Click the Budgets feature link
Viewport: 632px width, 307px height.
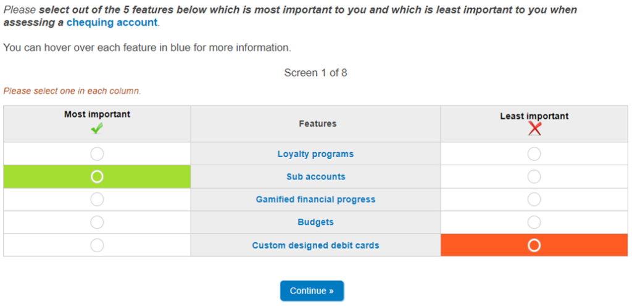point(315,222)
